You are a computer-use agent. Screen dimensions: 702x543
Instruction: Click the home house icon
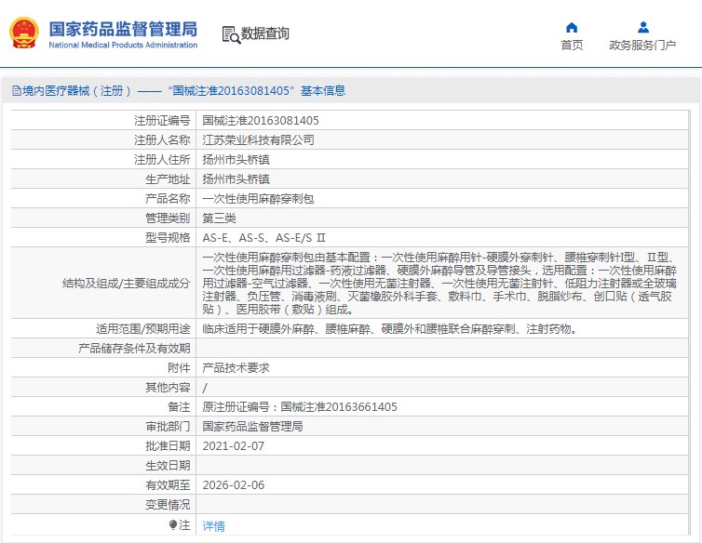pyautogui.click(x=572, y=28)
